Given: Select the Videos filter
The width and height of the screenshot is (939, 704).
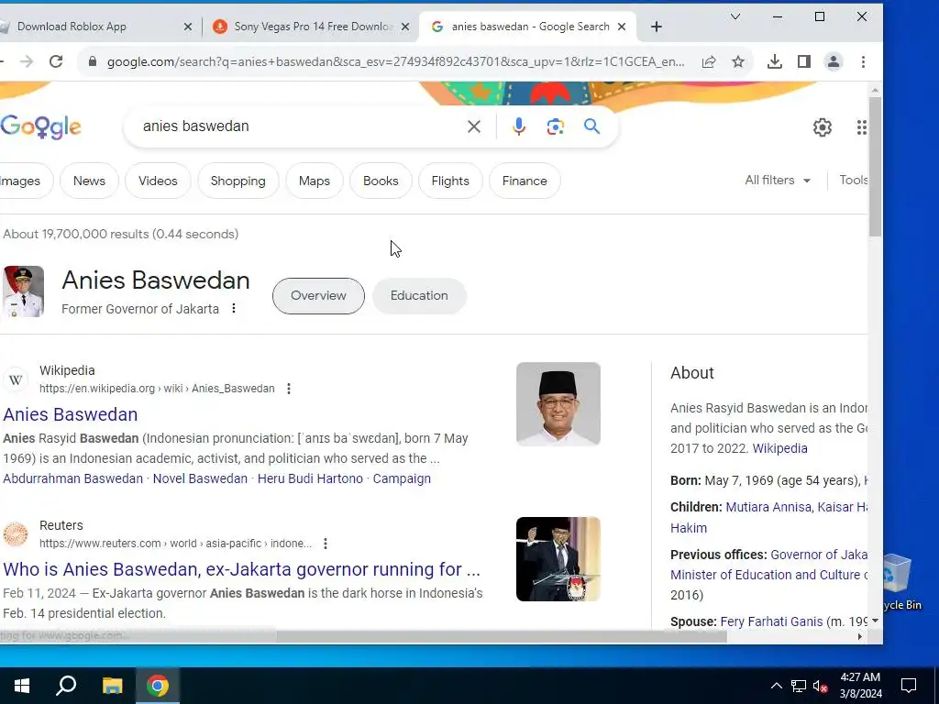Looking at the screenshot, I should (x=158, y=181).
